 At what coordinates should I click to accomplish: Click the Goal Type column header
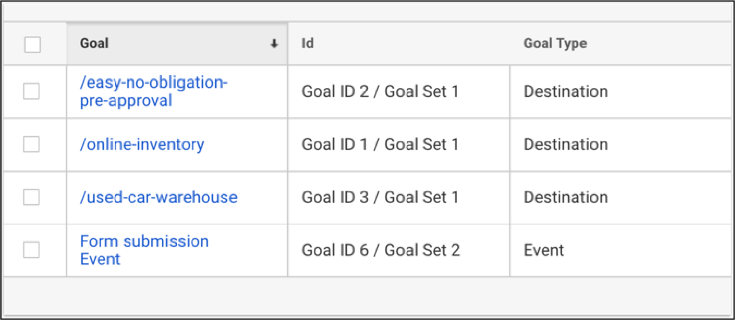(555, 44)
